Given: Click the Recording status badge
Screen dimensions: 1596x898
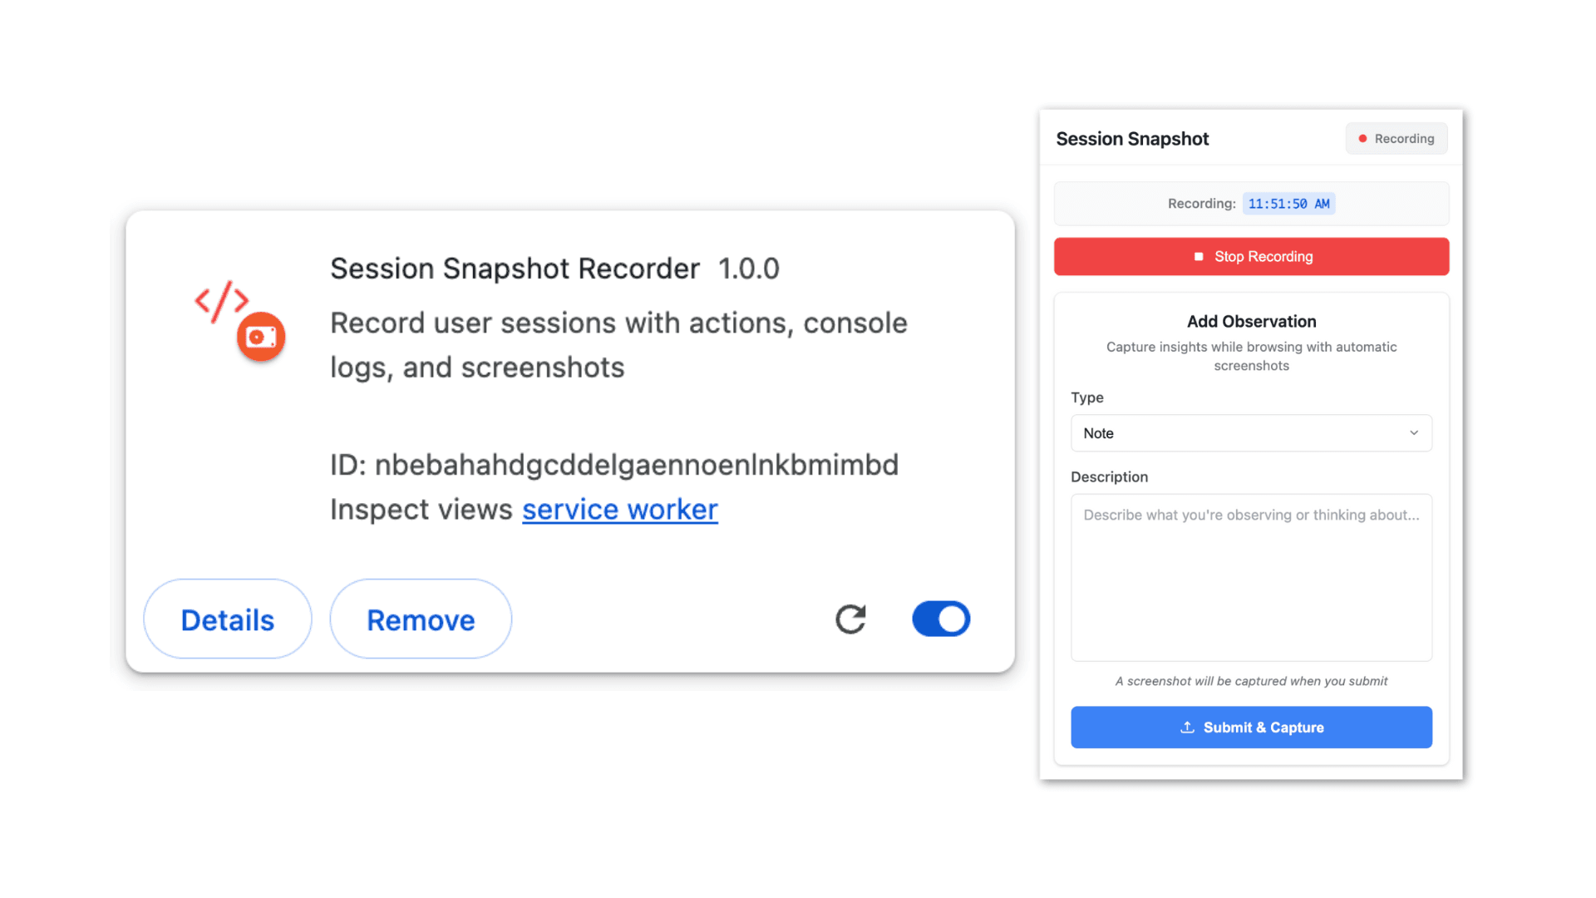Looking at the screenshot, I should click(x=1396, y=139).
